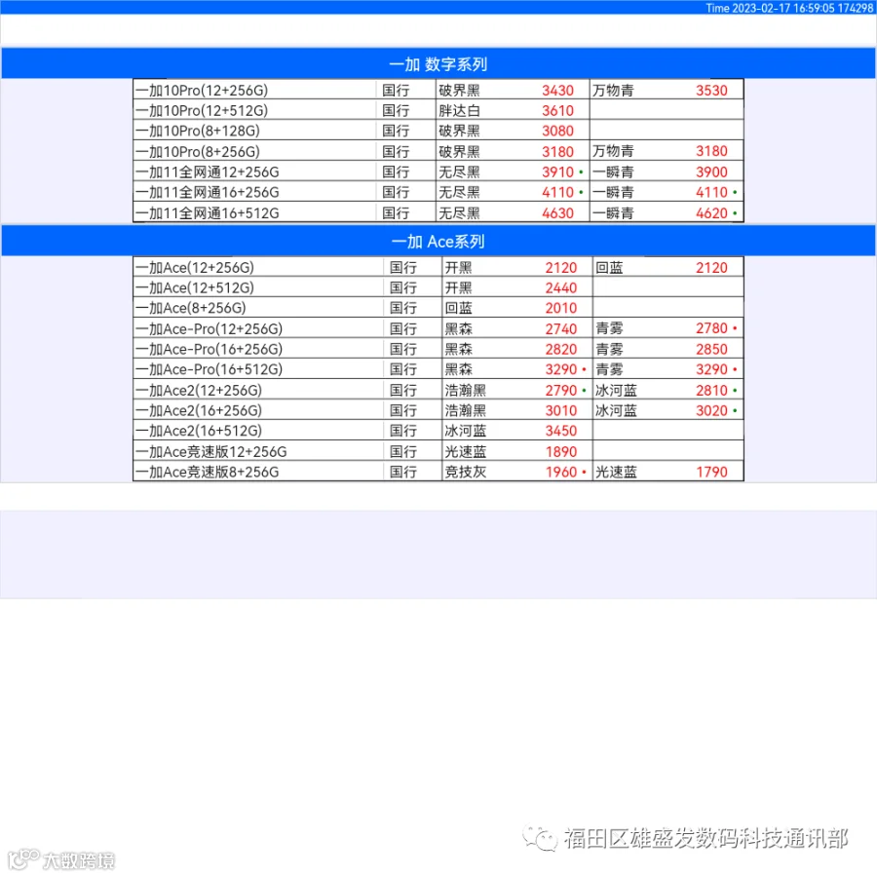Viewport: 877px width, 877px height.
Task: Click the price 3910 for 无尽黑
Action: tap(557, 172)
